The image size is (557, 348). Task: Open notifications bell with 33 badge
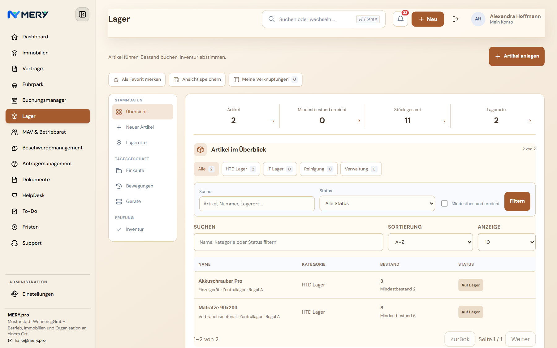[400, 19]
